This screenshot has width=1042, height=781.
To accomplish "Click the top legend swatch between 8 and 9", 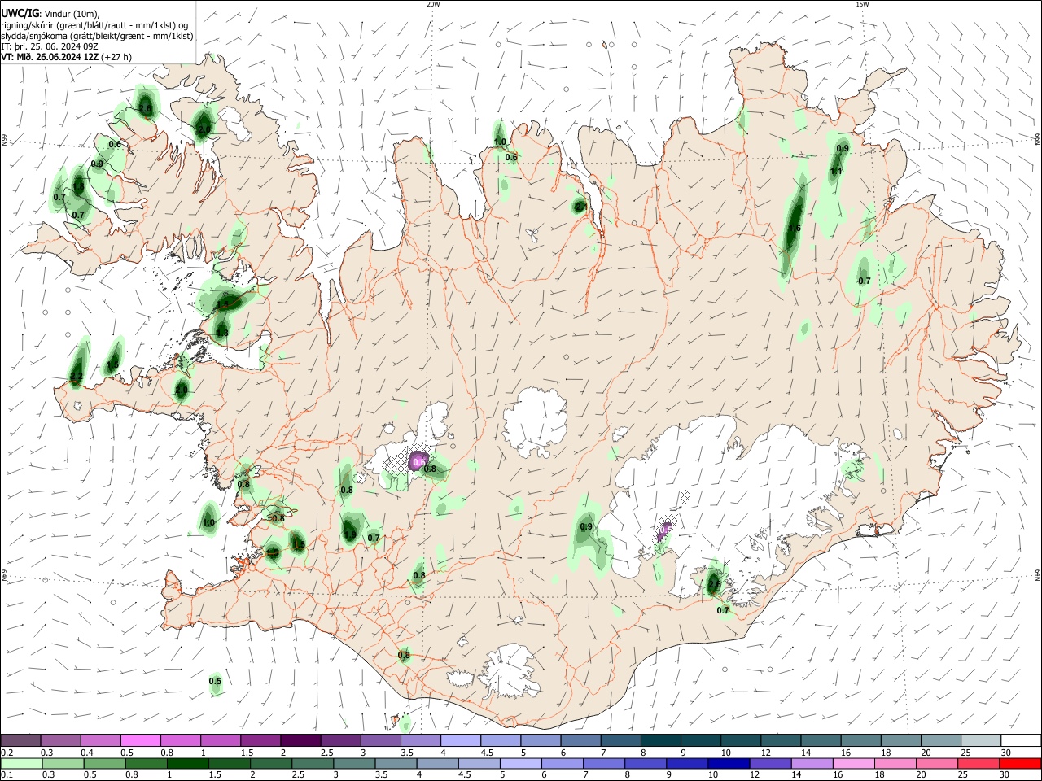I will point(659,740).
